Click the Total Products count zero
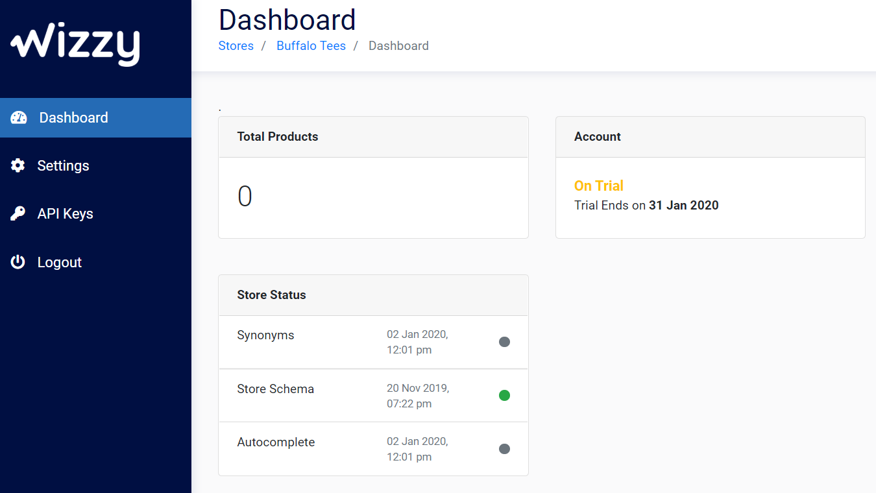Screen dimensions: 876x493 pyautogui.click(x=245, y=196)
